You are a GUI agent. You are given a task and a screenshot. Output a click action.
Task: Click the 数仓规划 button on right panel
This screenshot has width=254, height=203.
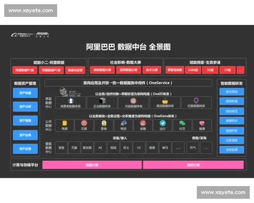(232, 92)
